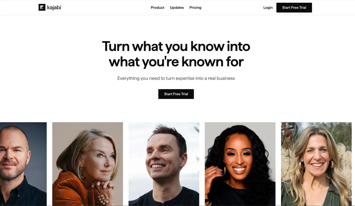Open photo of blonde woman in green top
The image size is (355, 206).
[x=316, y=164]
